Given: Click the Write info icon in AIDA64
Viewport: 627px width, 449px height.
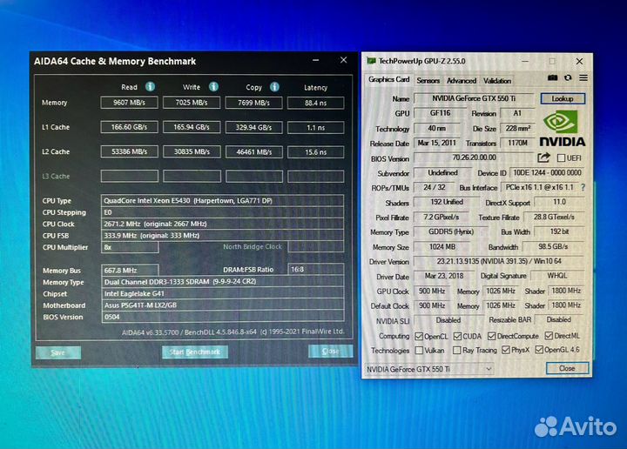Looking at the screenshot, I should point(213,86).
